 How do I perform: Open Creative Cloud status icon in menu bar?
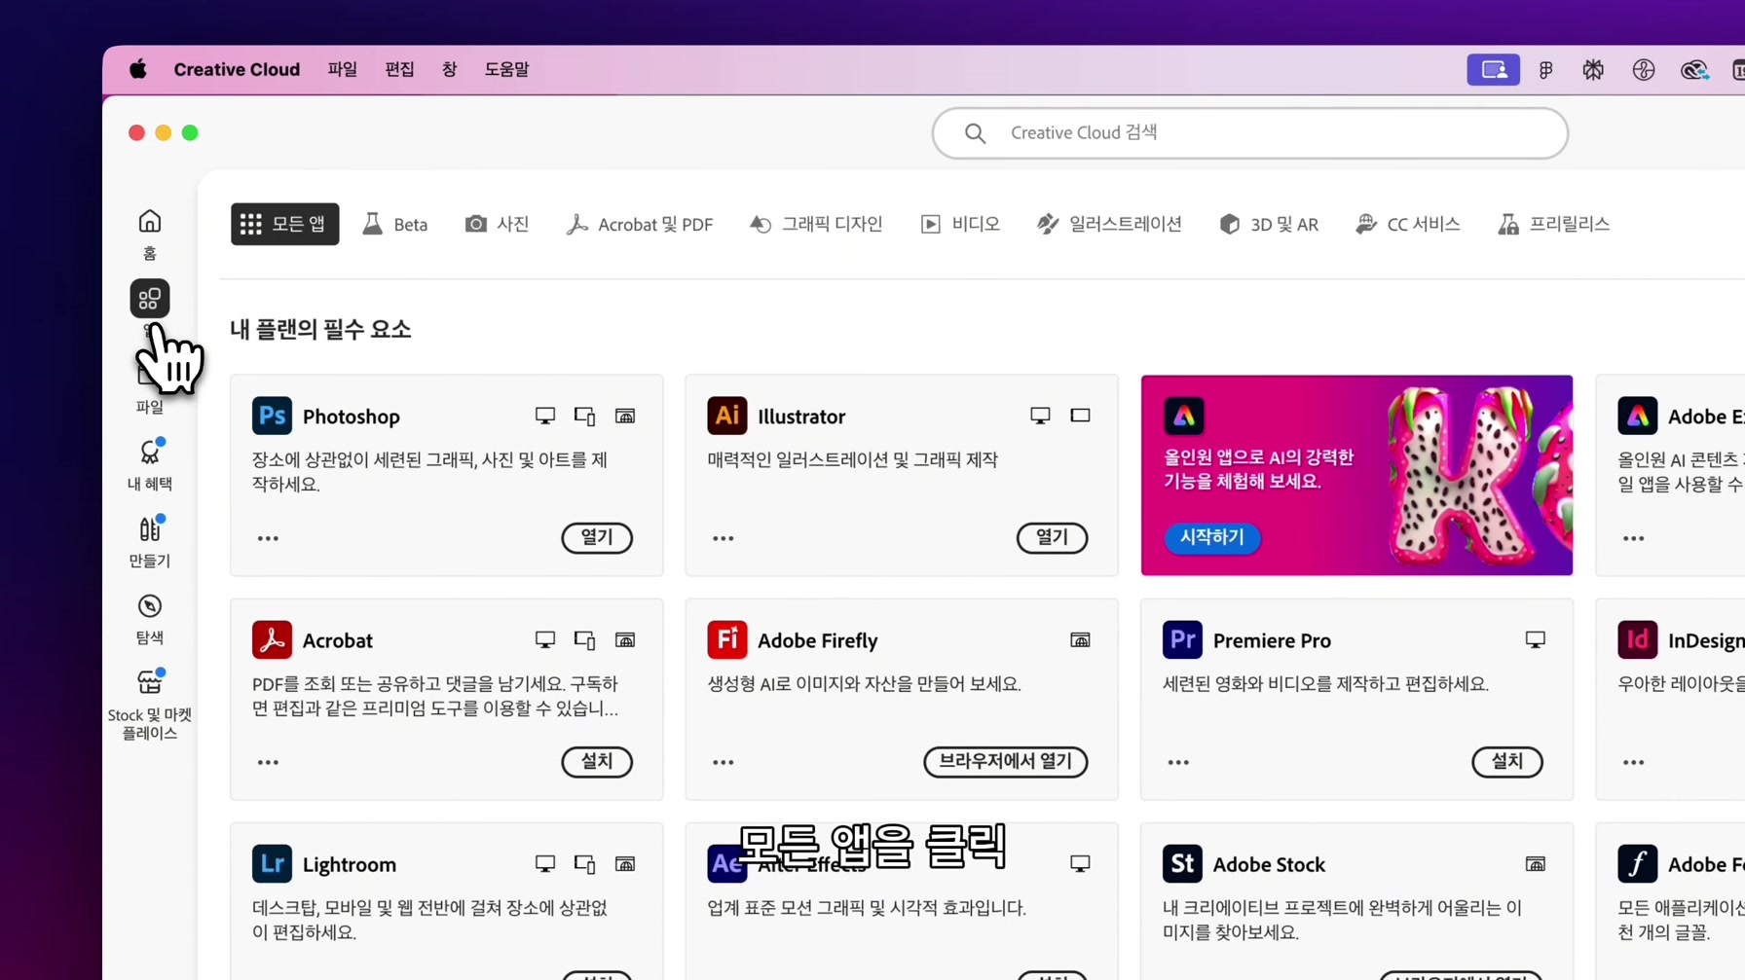[1694, 69]
